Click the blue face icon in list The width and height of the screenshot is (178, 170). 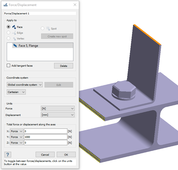pyautogui.click(x=15, y=45)
